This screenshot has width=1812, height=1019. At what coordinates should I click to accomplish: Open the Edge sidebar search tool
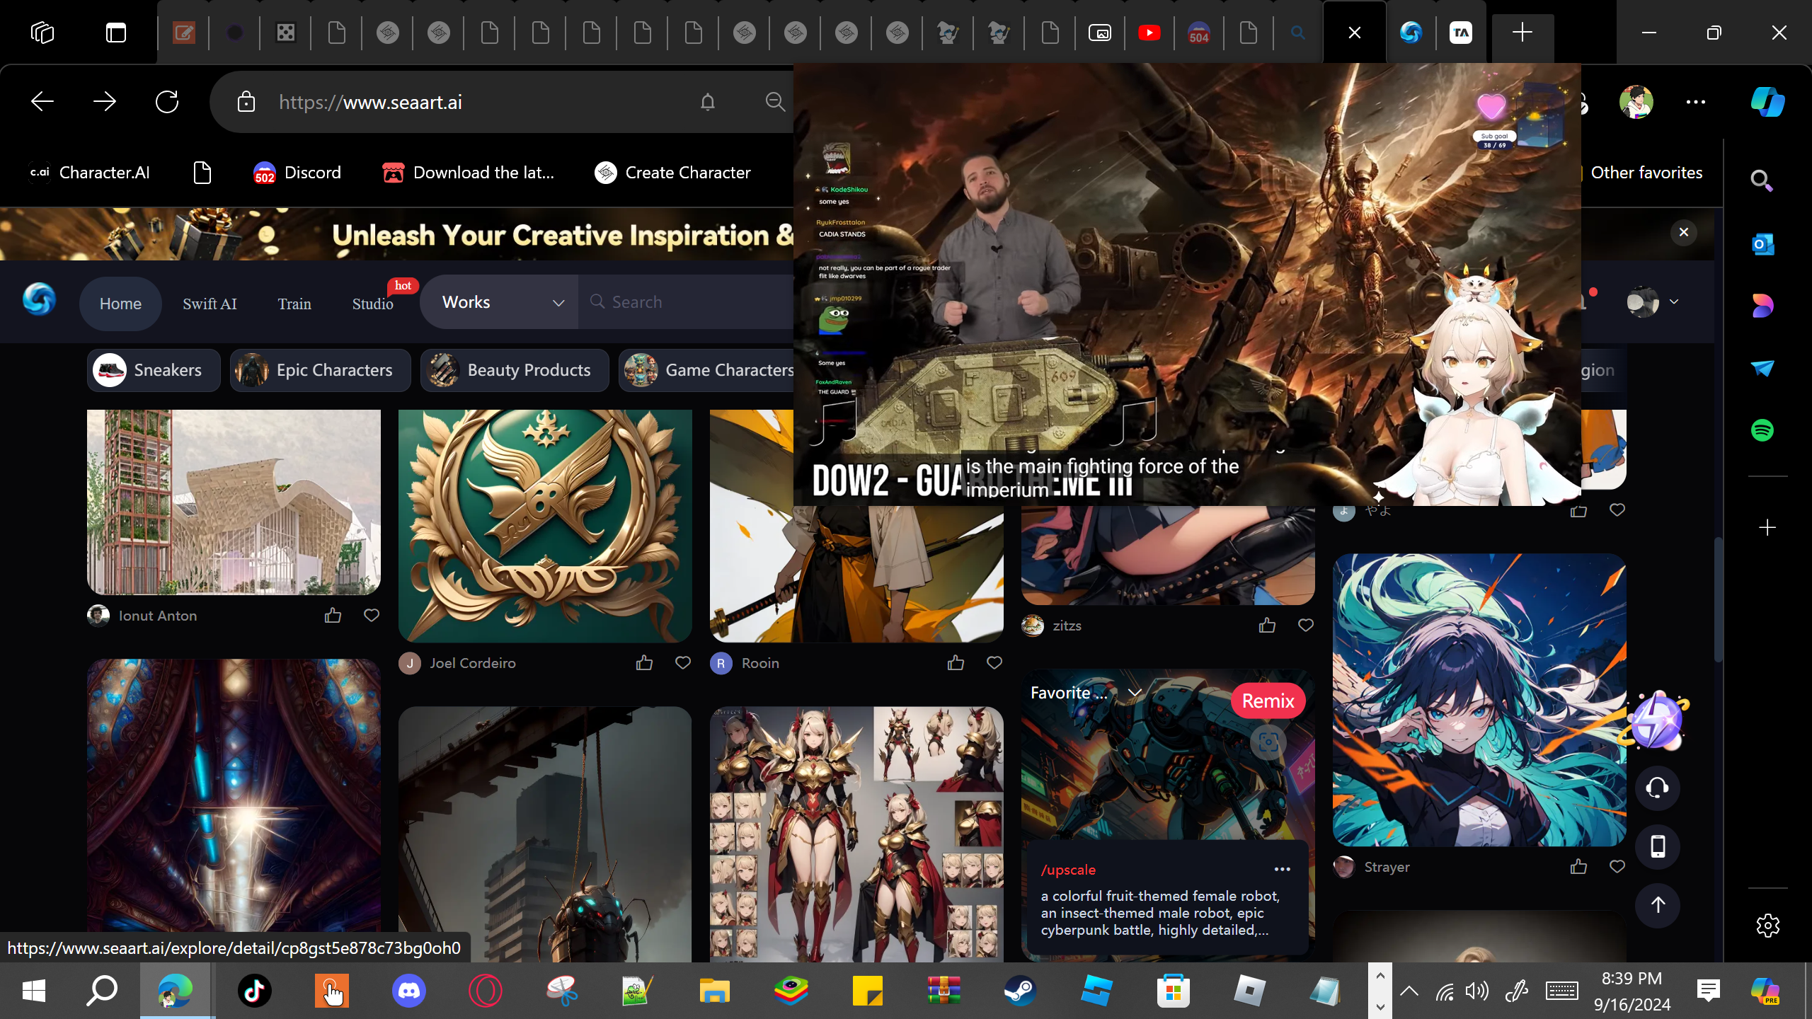1762,181
